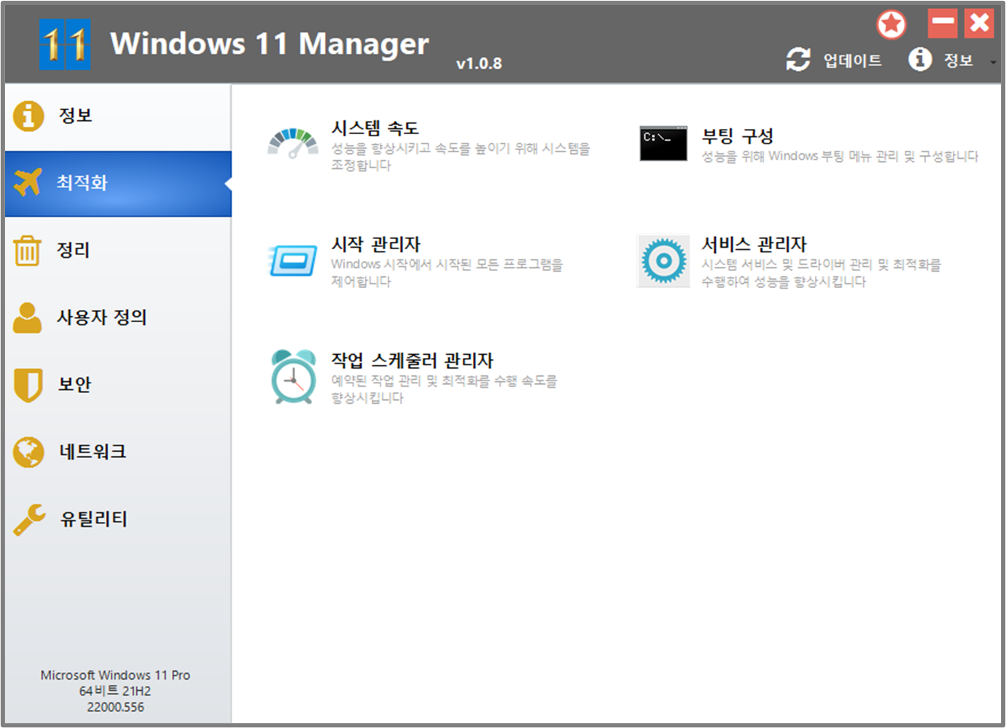Open the gear icon for 서비스 관리자
The image size is (1006, 728).
click(x=663, y=261)
